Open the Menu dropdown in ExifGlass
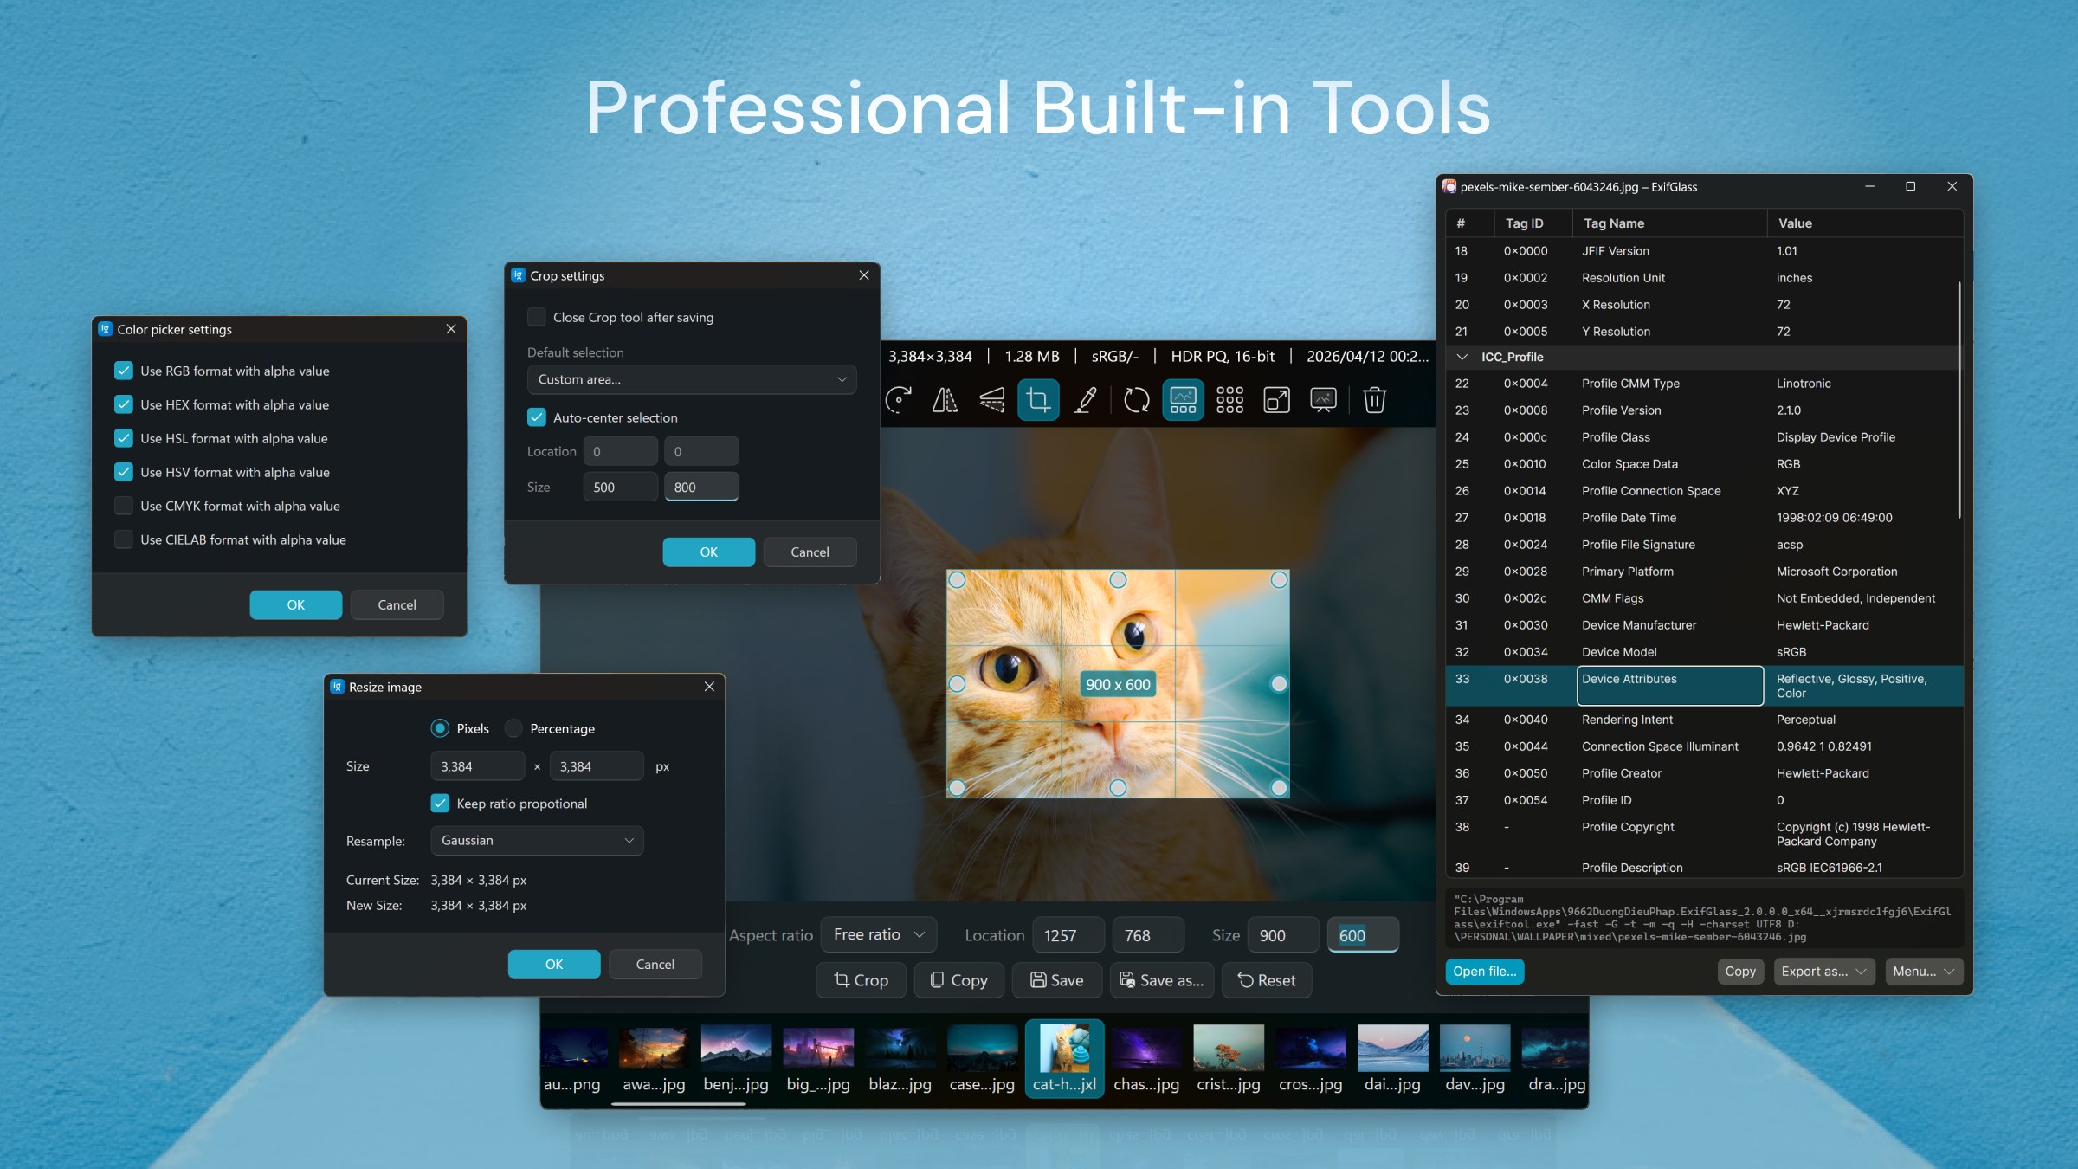 click(1923, 972)
